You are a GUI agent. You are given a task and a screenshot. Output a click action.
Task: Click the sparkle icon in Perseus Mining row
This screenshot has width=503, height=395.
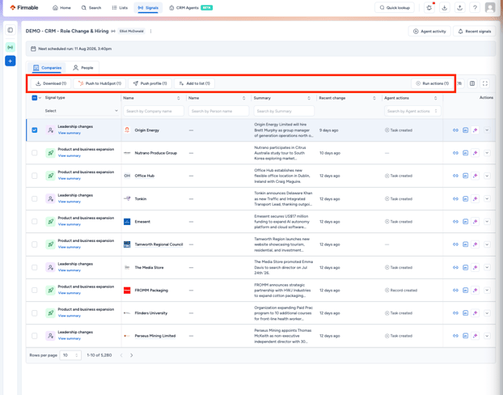(476, 336)
